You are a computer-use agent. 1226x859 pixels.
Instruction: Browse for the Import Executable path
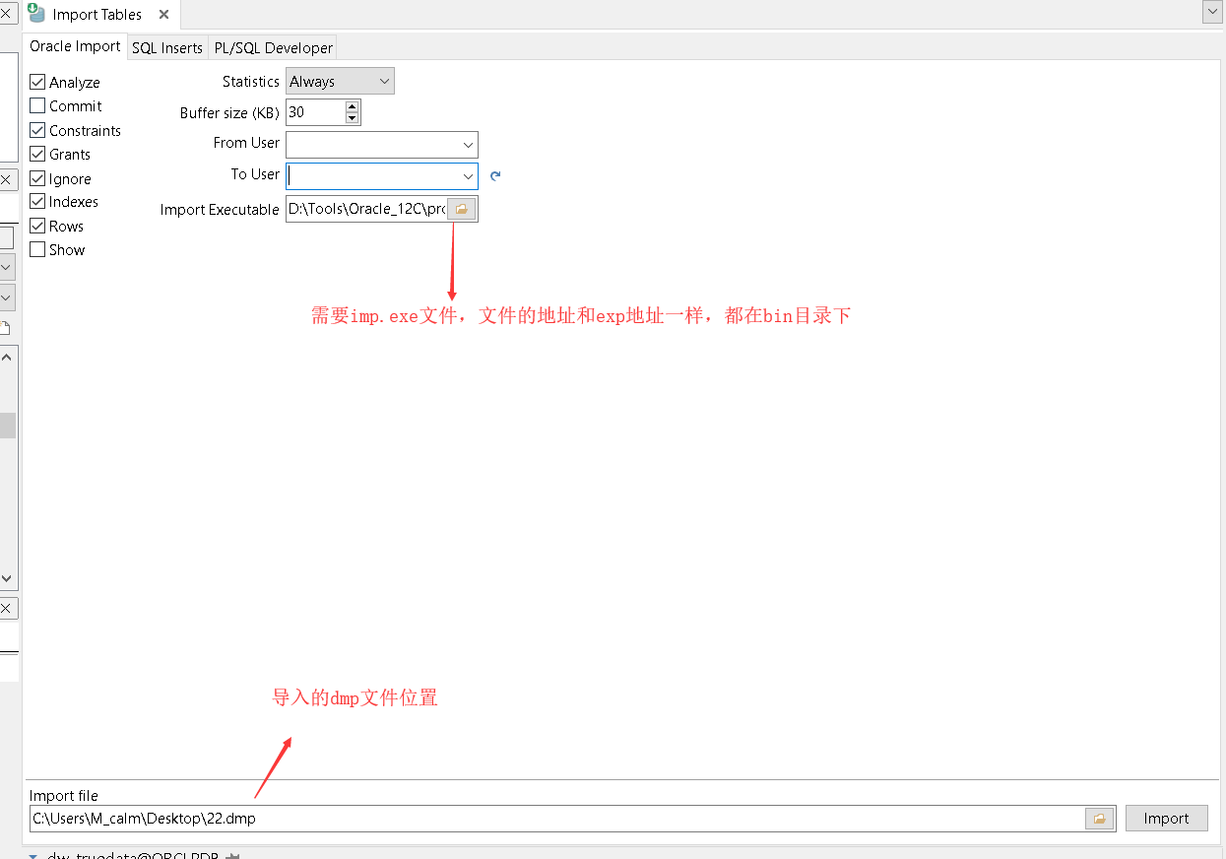(461, 209)
